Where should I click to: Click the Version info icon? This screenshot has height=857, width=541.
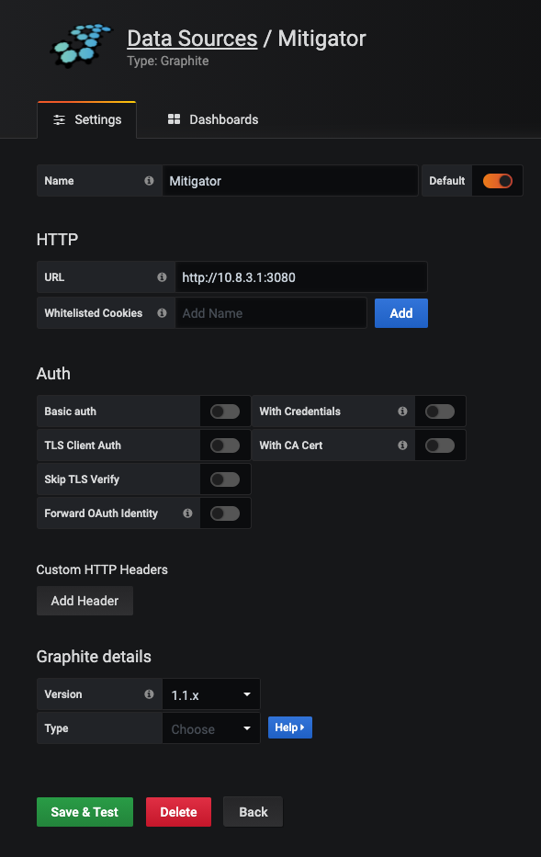[149, 694]
